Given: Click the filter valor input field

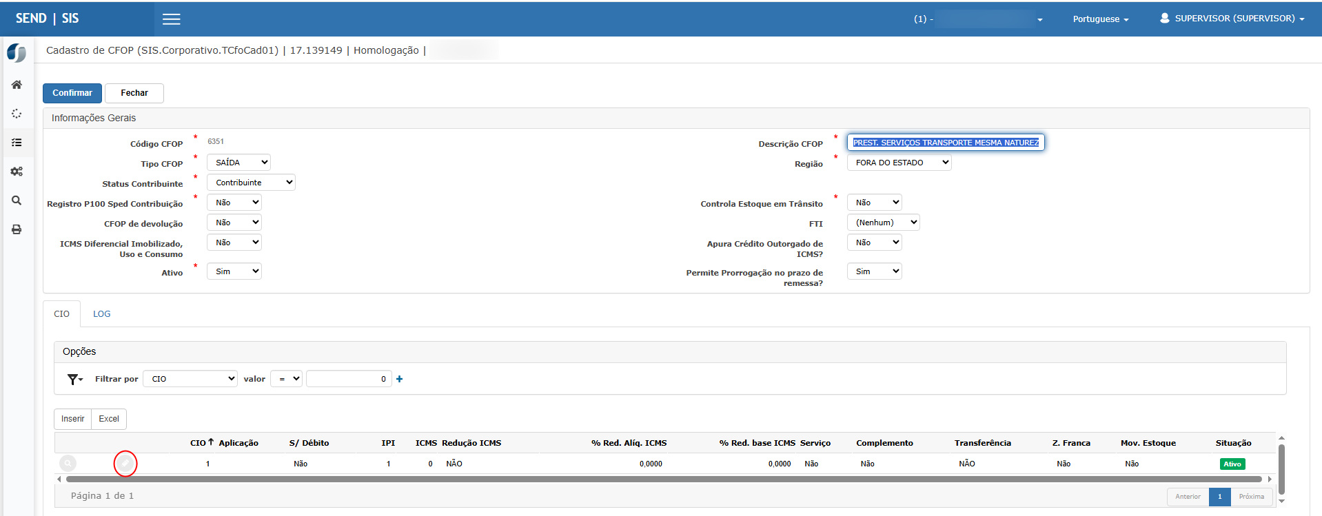Looking at the screenshot, I should [x=349, y=379].
